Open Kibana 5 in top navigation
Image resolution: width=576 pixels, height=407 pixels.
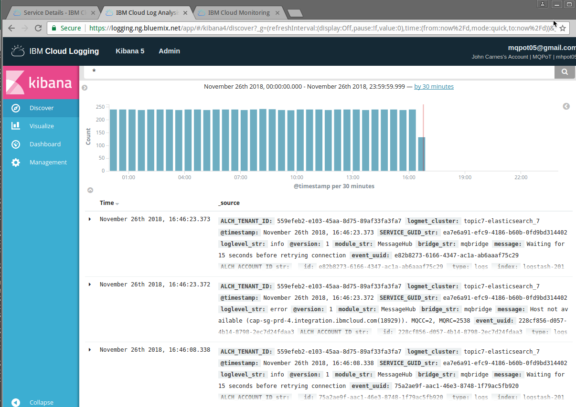[130, 51]
